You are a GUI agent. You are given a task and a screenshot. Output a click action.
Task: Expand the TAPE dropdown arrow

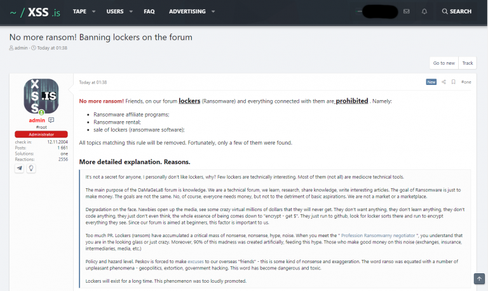93,11
